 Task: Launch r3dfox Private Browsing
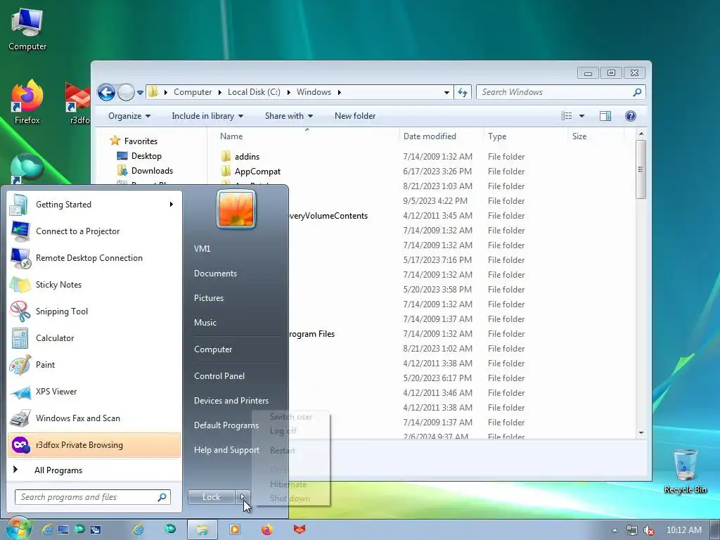94,444
